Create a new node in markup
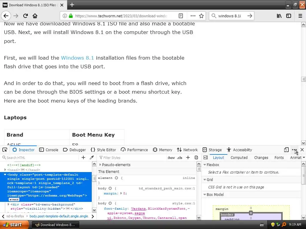The image size is (306, 229). [83, 157]
